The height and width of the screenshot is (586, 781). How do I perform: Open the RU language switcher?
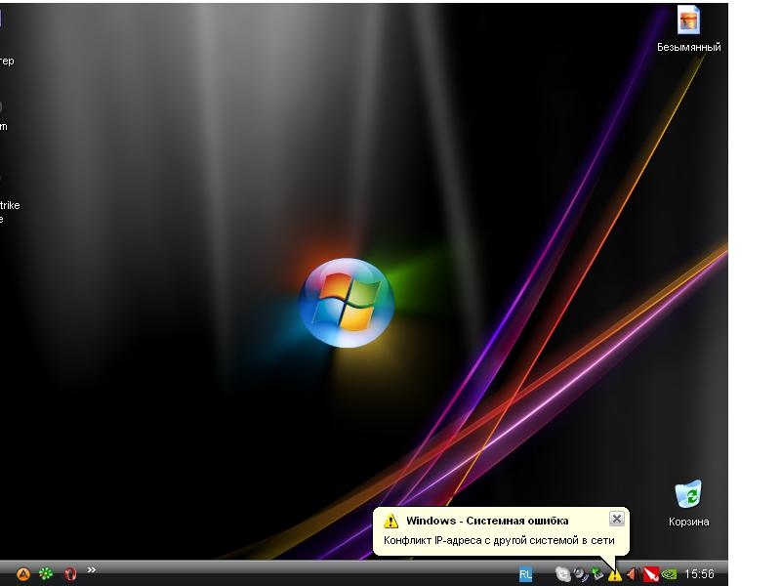525,574
